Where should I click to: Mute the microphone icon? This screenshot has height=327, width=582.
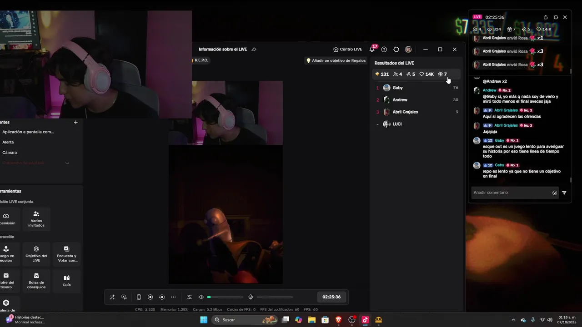point(251,297)
